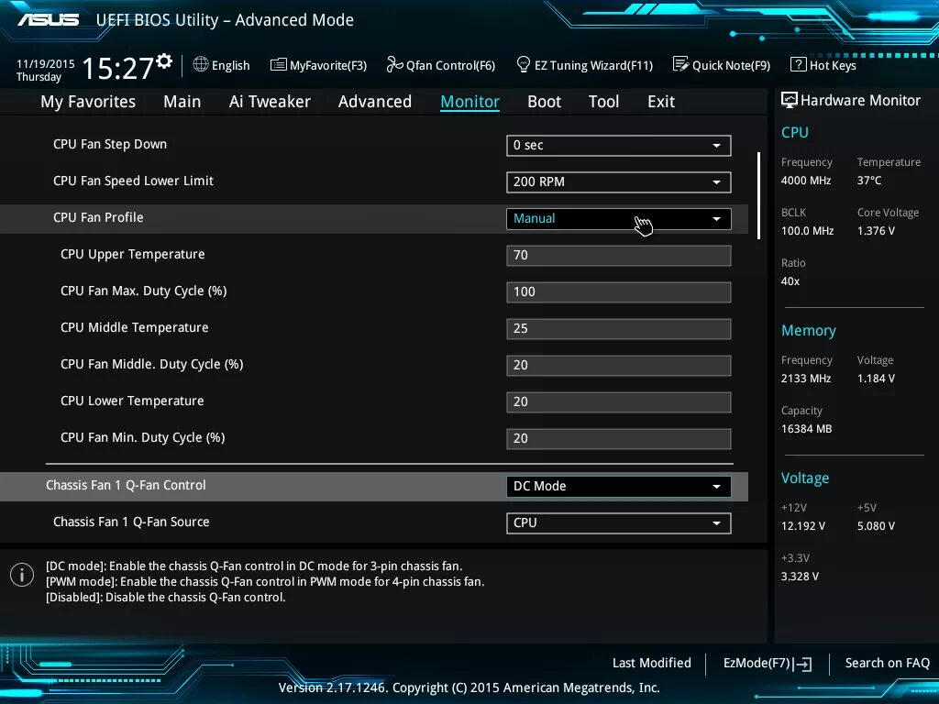Click +5V reading 5.080 V
939x704 pixels.
[876, 526]
